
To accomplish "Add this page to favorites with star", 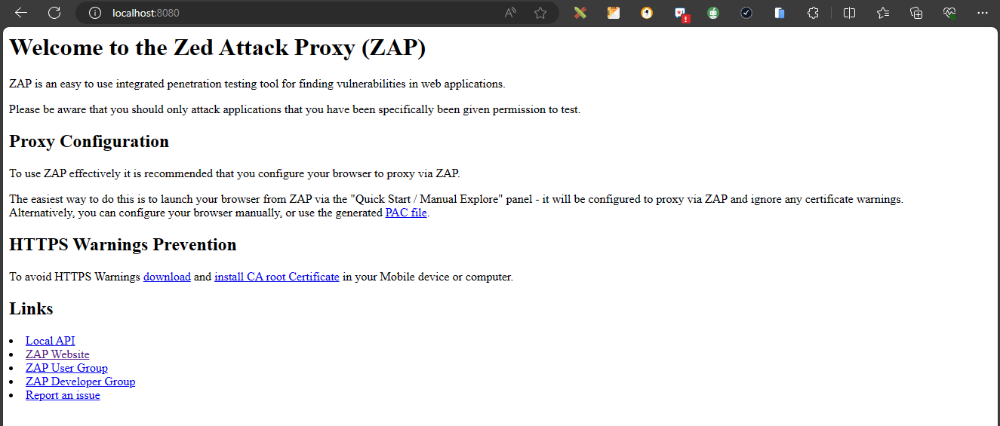I will [x=540, y=13].
